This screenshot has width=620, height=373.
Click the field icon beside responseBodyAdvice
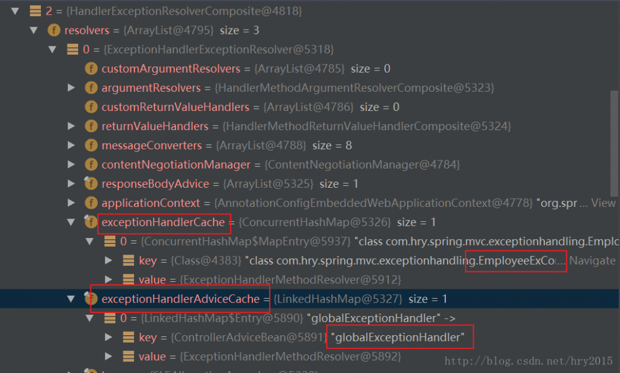click(91, 183)
